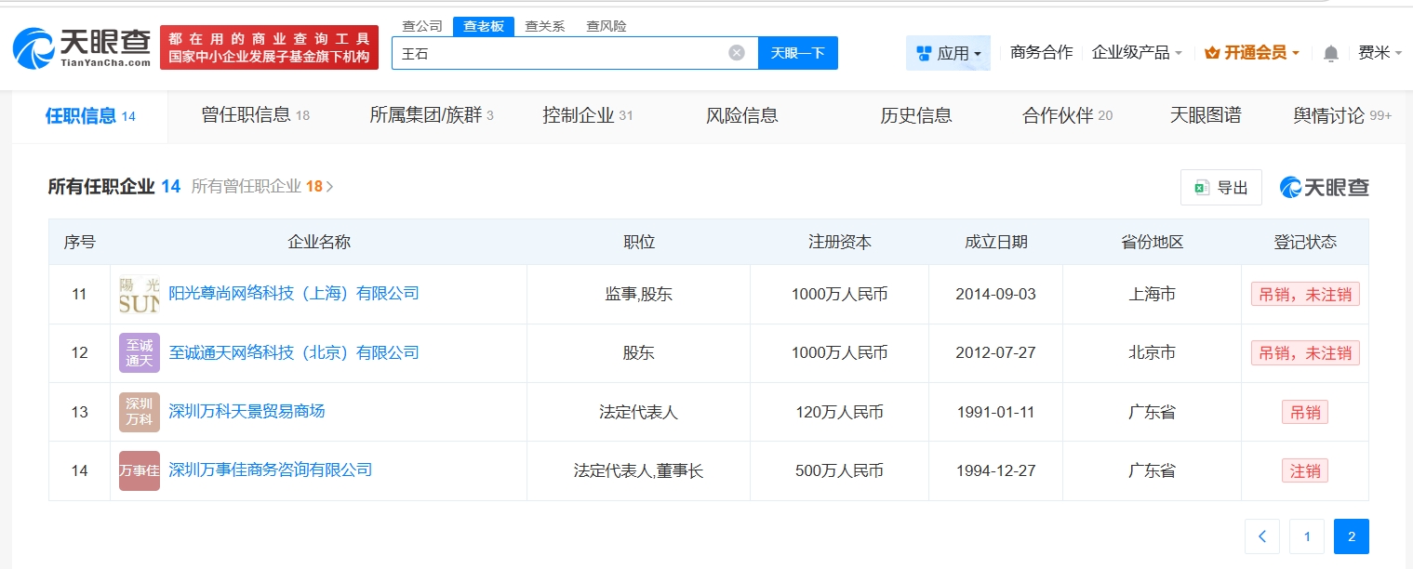Screen dimensions: 1413x569
Task: Open 阳光尊尚网络科技（上海）有限公司 link
Action: pos(294,294)
